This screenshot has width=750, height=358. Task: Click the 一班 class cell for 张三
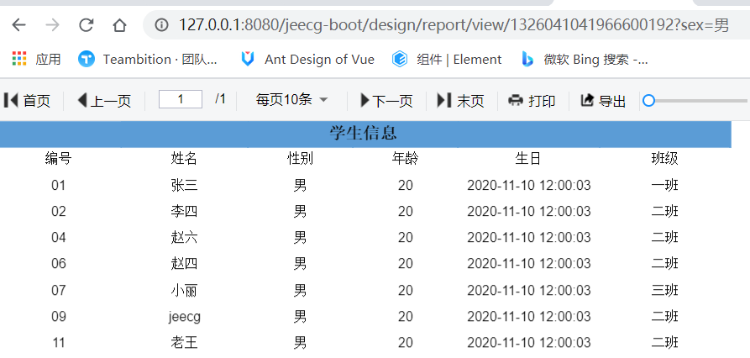tap(665, 185)
